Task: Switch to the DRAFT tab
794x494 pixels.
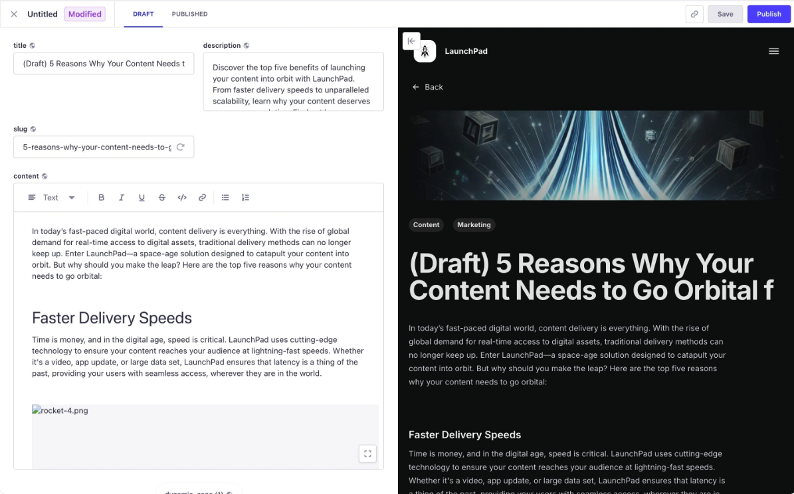Action: [x=144, y=14]
